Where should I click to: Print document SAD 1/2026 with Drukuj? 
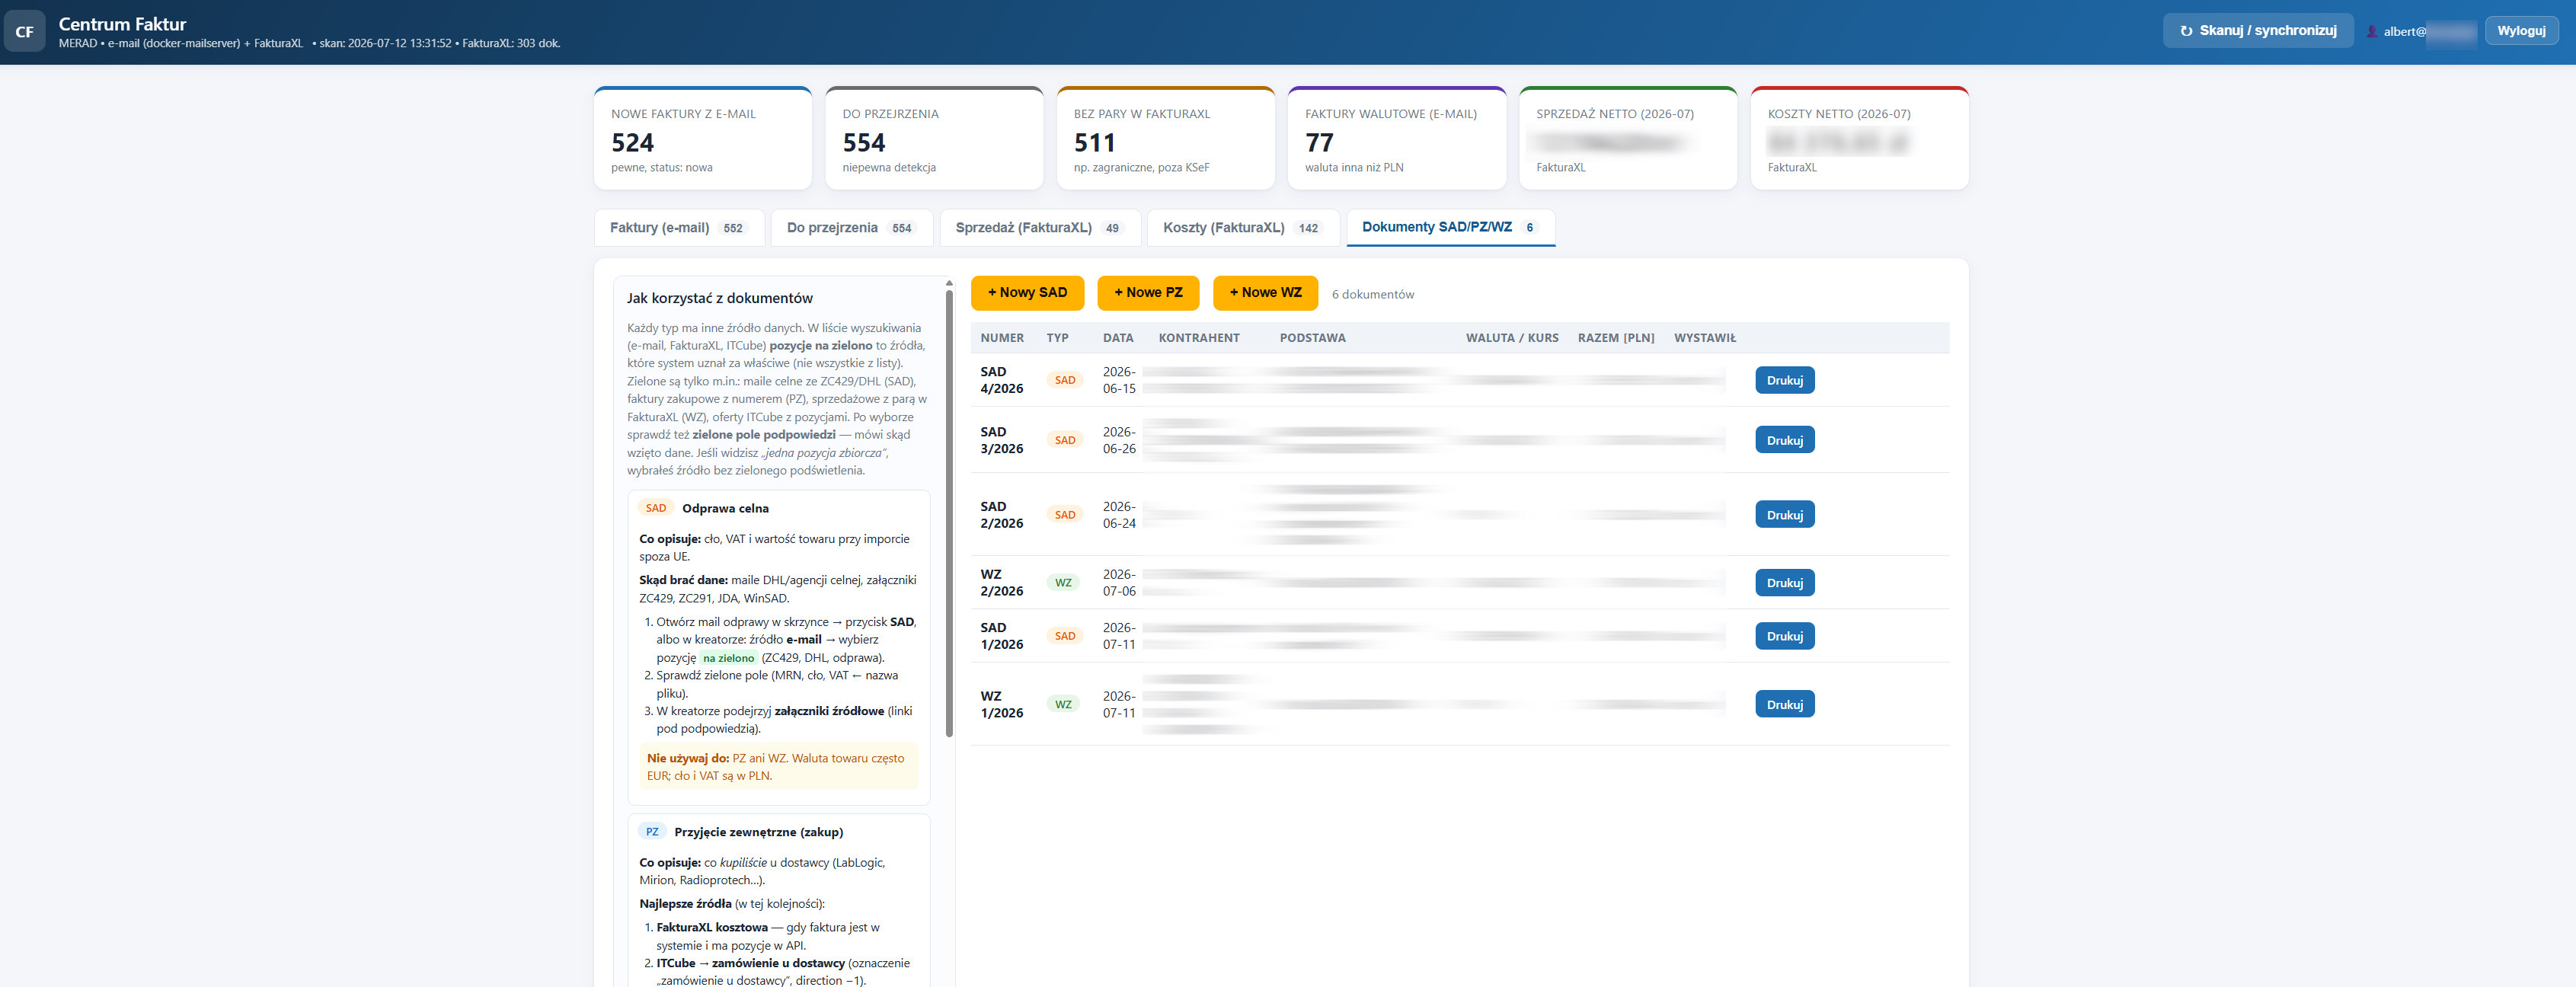click(x=1784, y=636)
